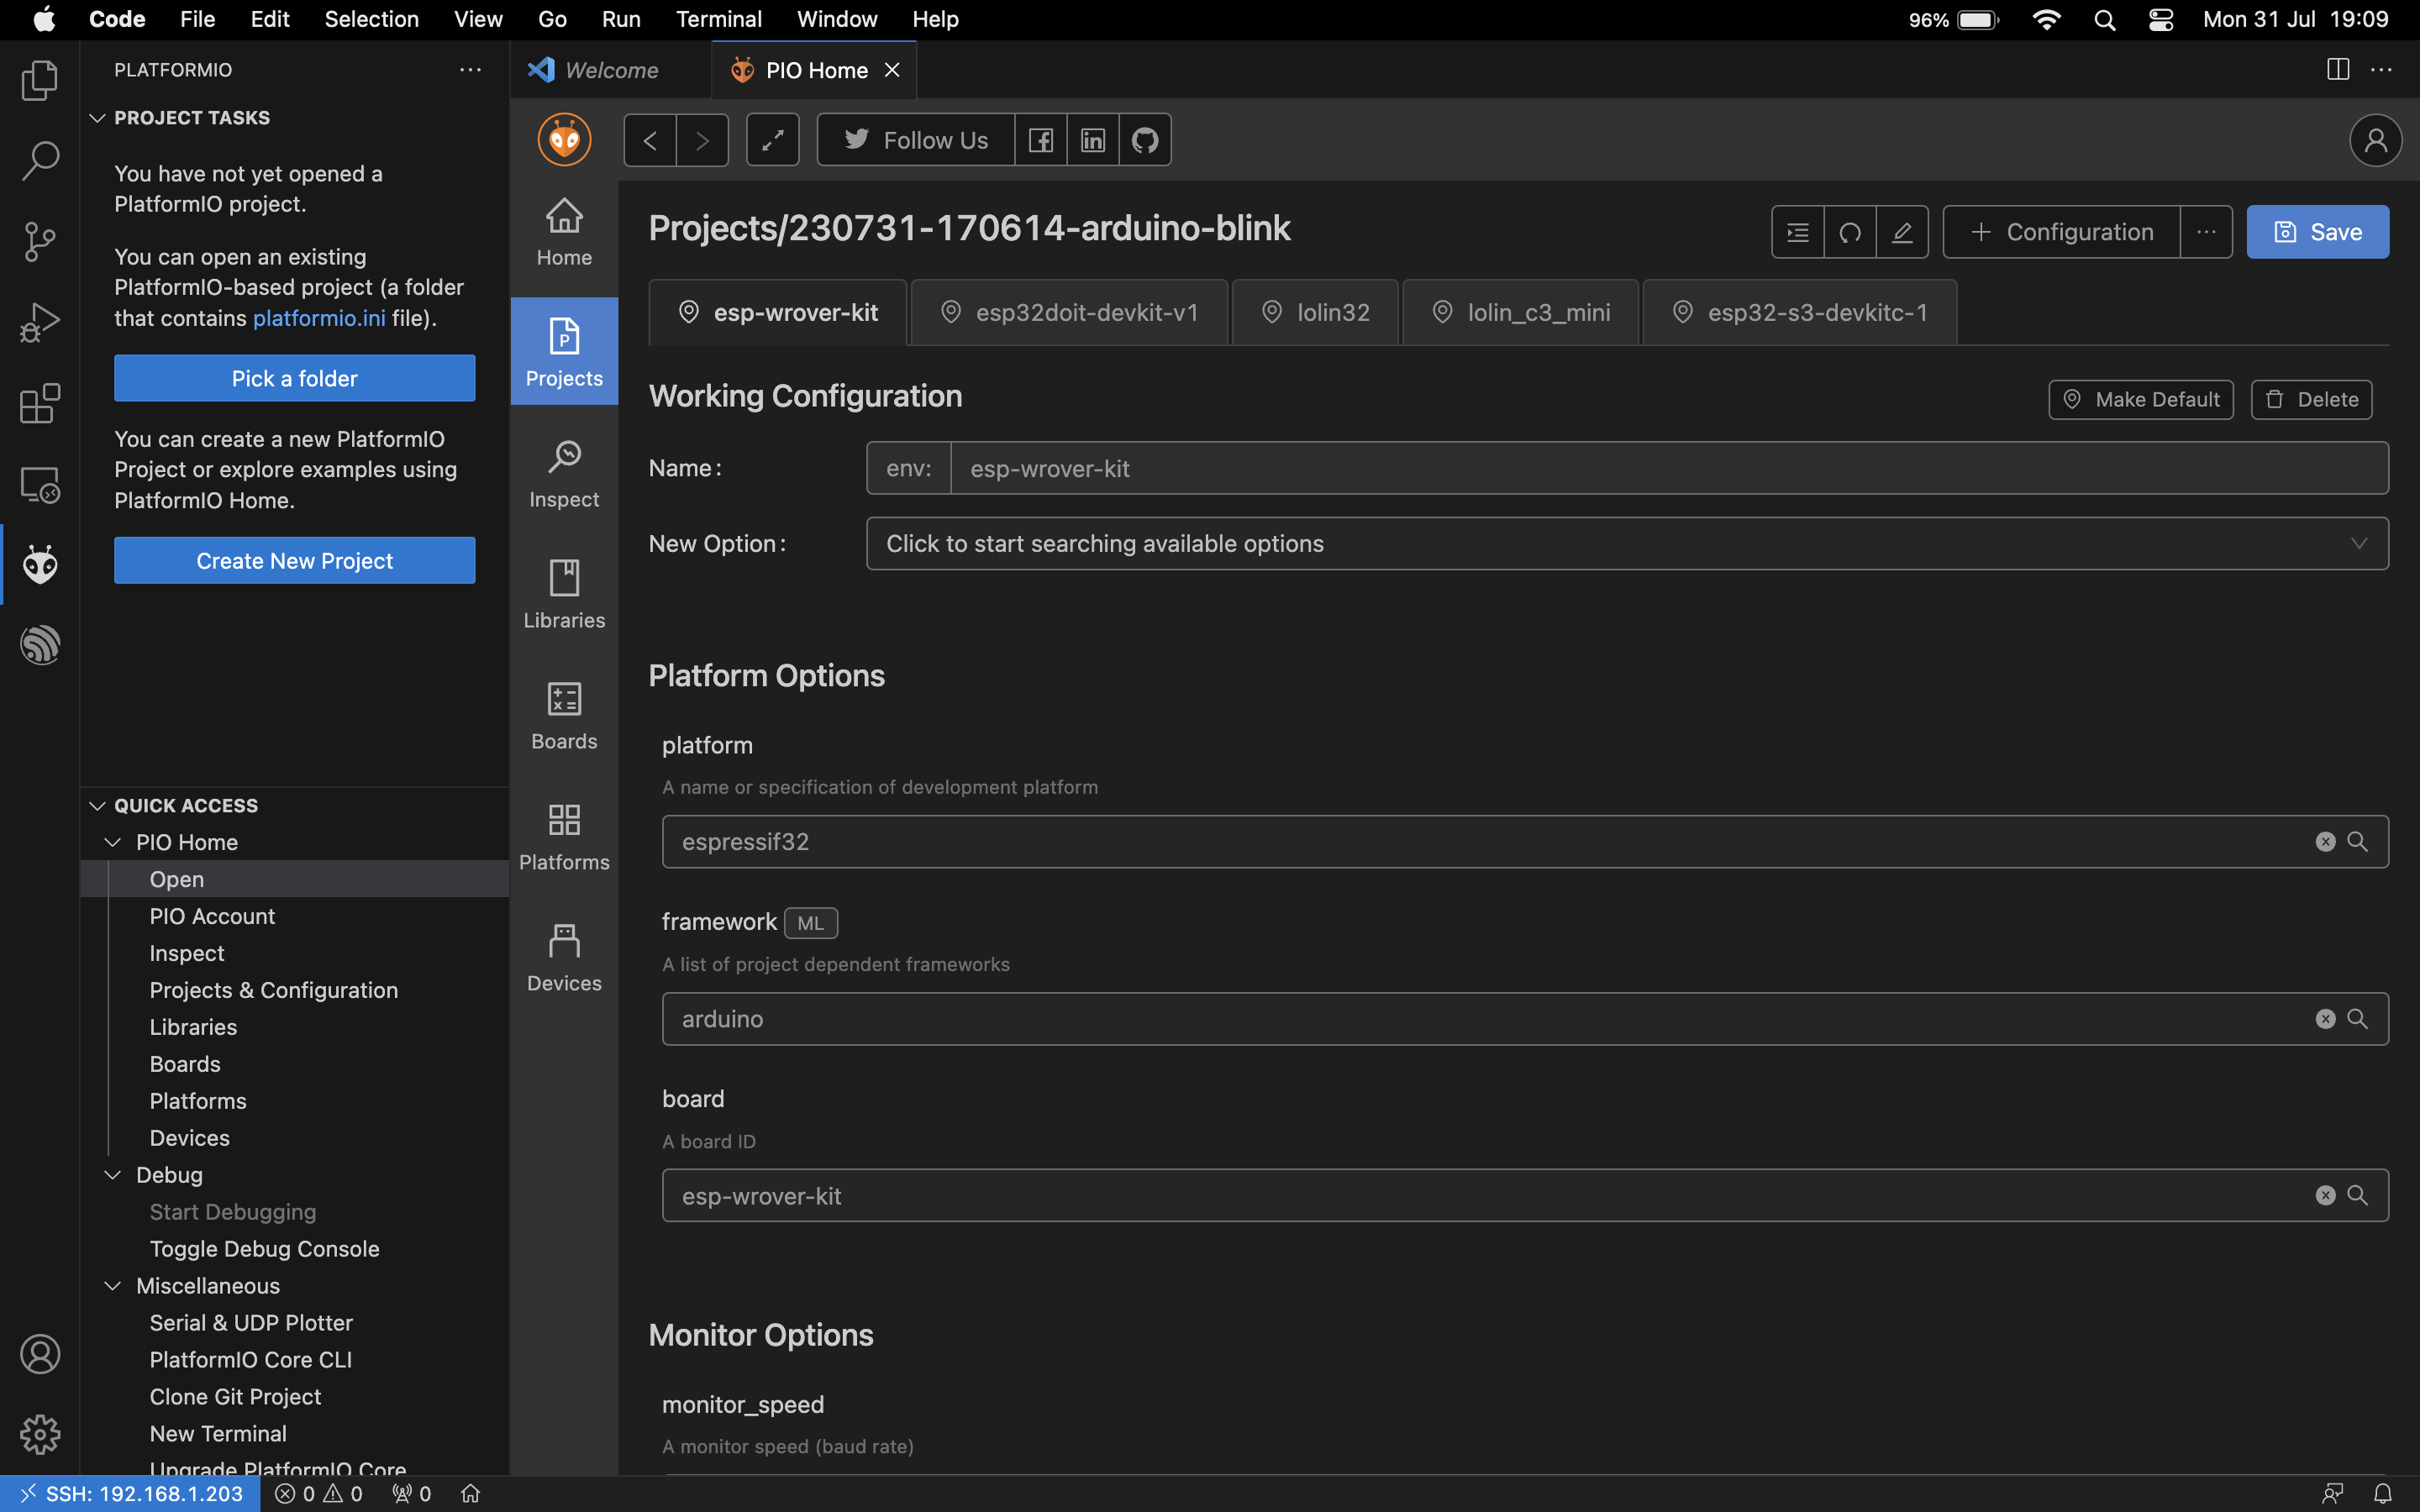Toggle the split editor layout icon
This screenshot has height=1512, width=2420.
(x=2338, y=69)
